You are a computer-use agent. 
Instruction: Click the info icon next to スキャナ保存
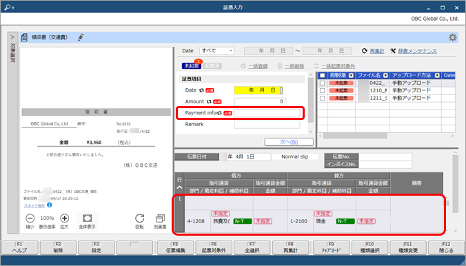click(50, 205)
